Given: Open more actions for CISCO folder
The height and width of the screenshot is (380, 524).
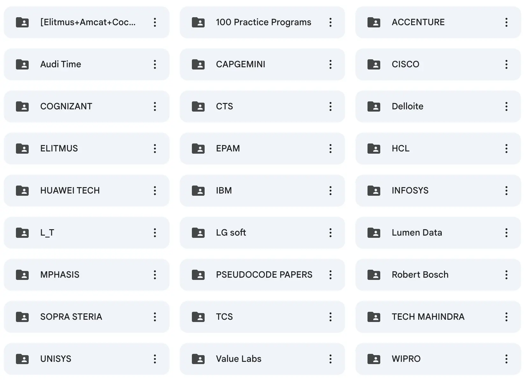Looking at the screenshot, I should (506, 64).
